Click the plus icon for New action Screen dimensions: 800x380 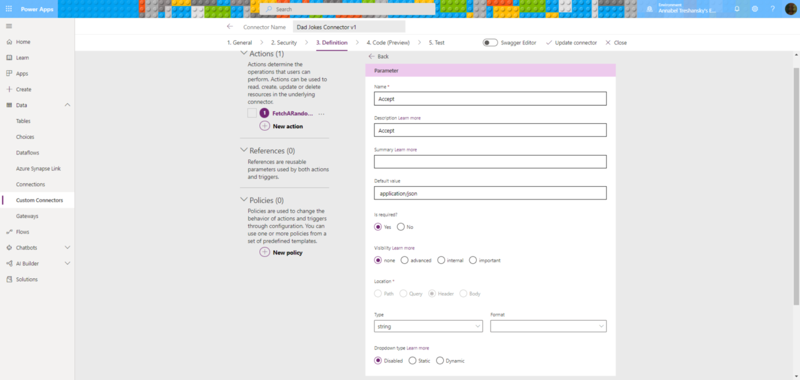[x=265, y=126]
